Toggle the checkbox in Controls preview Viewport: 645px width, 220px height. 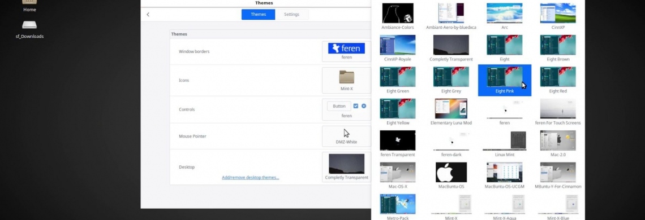(356, 106)
